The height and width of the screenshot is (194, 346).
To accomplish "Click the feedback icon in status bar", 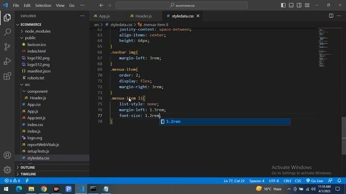I will [330, 181].
